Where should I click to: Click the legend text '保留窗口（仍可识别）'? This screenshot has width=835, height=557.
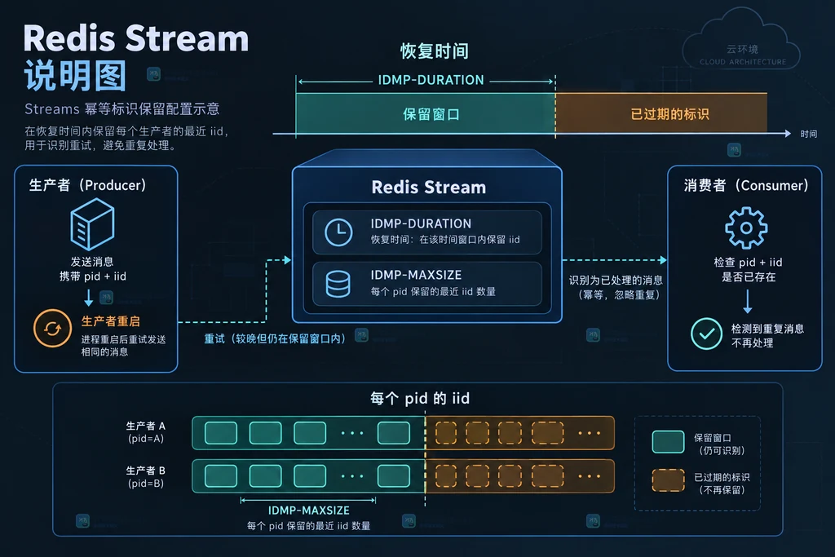coord(721,444)
